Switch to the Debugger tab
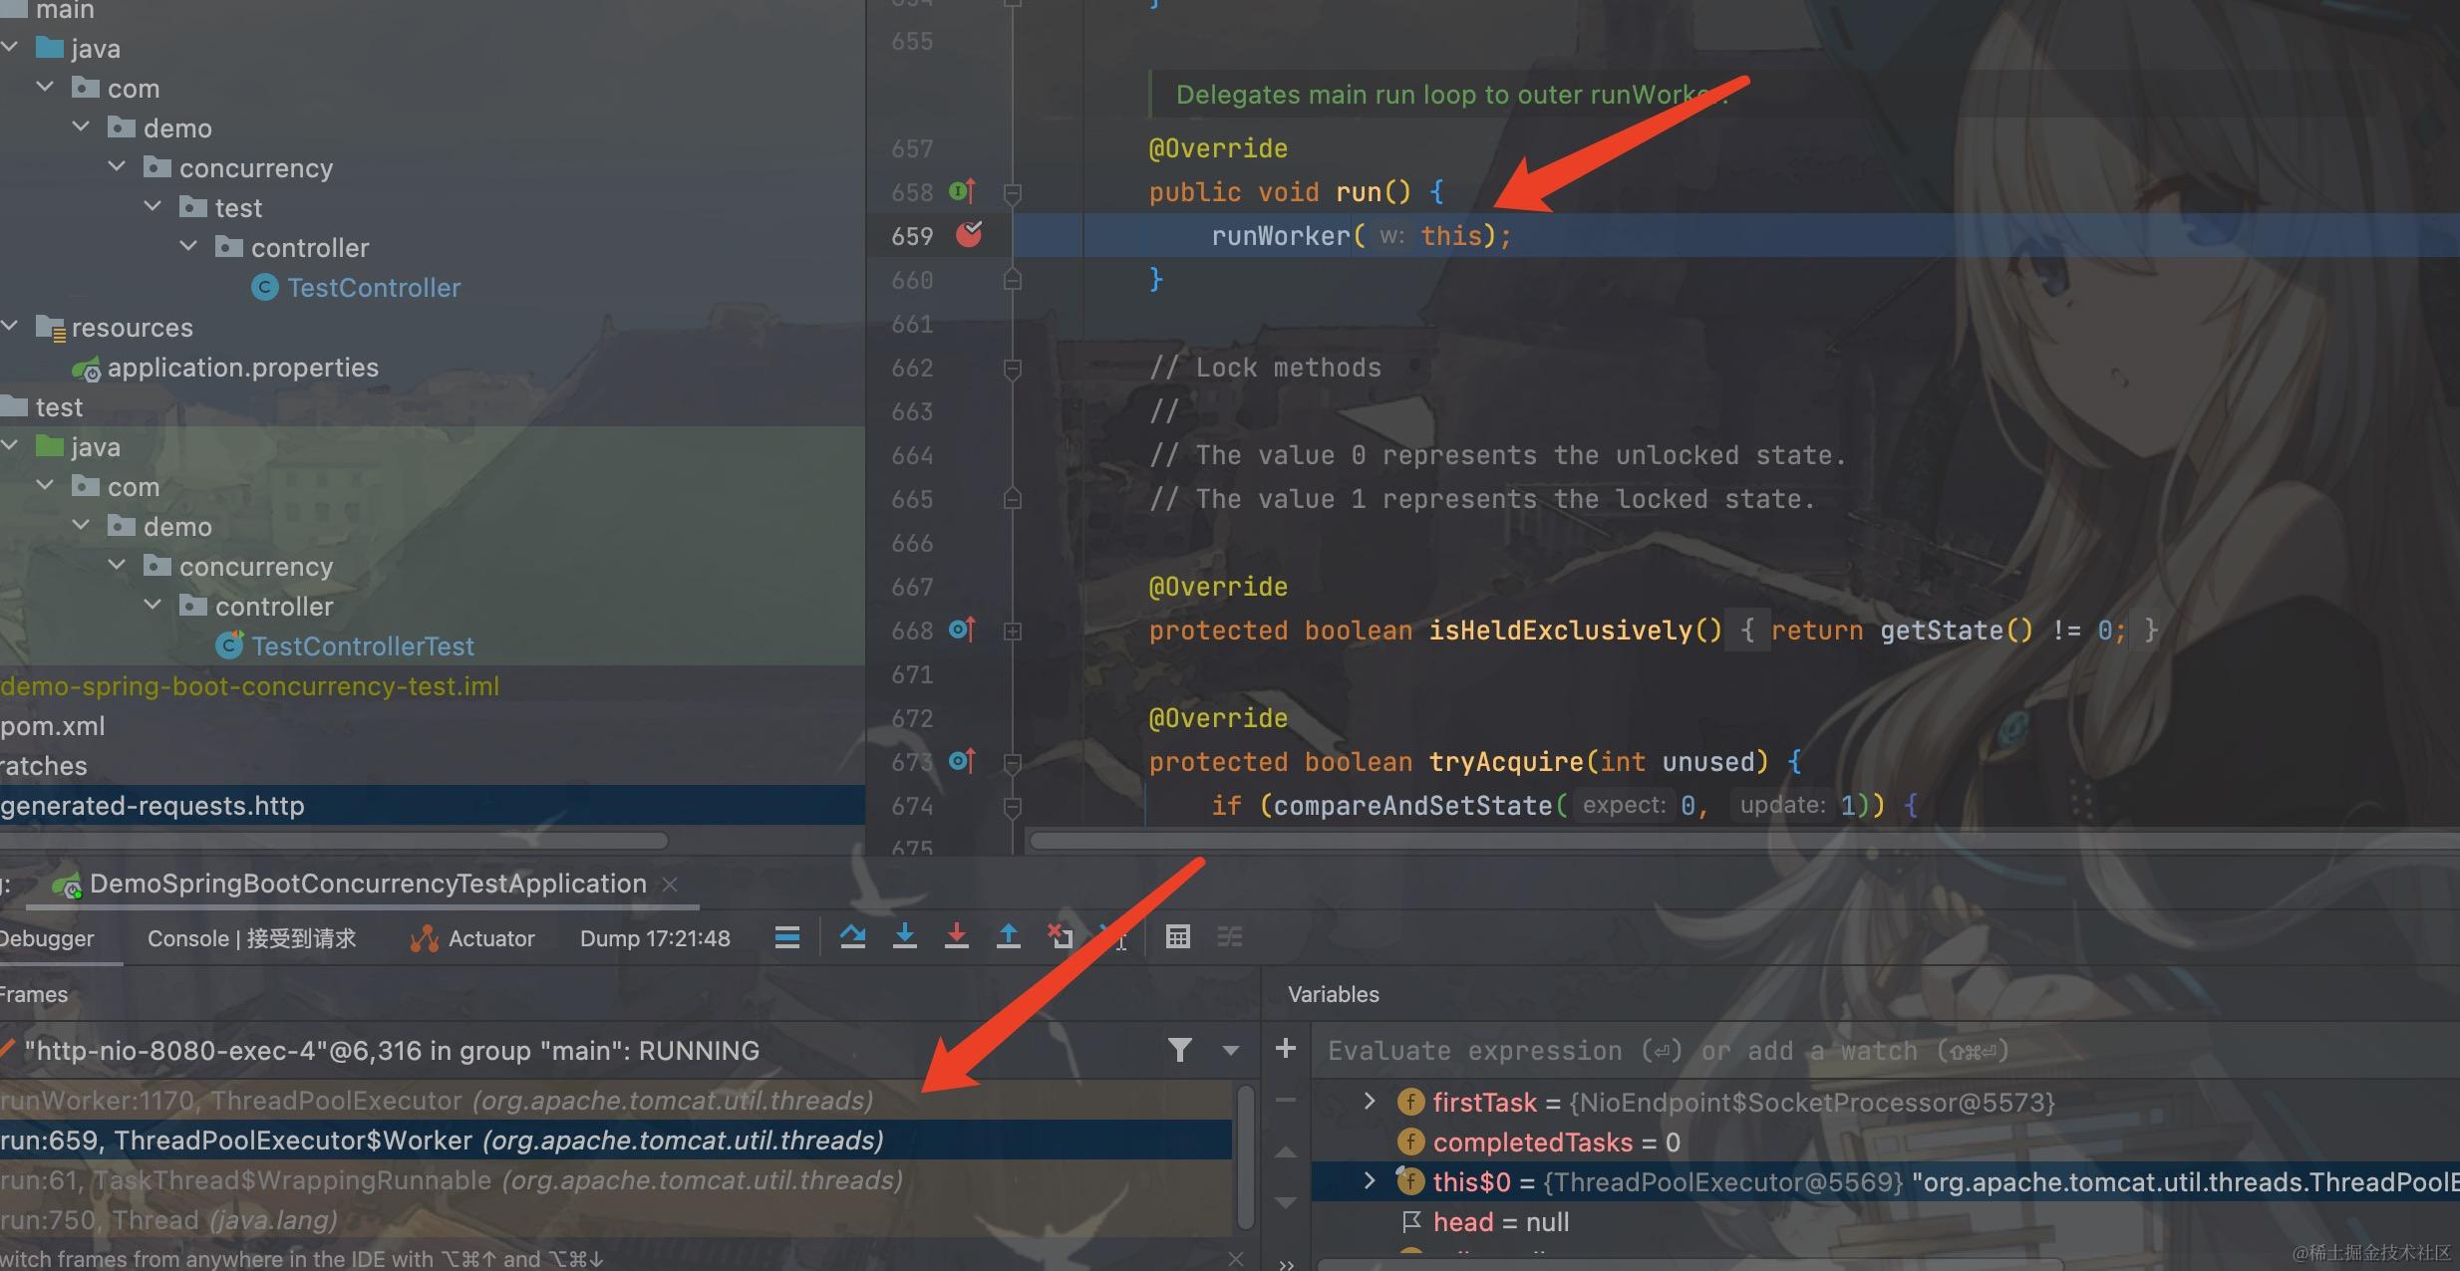The height and width of the screenshot is (1271, 2460). pyautogui.click(x=46, y=938)
